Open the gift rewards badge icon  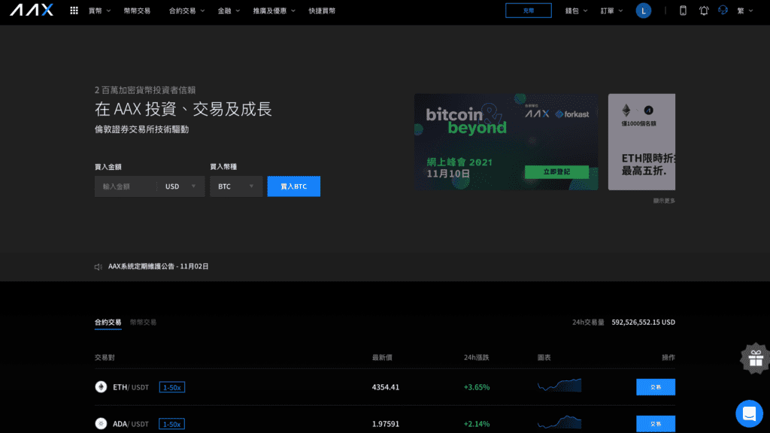point(755,359)
